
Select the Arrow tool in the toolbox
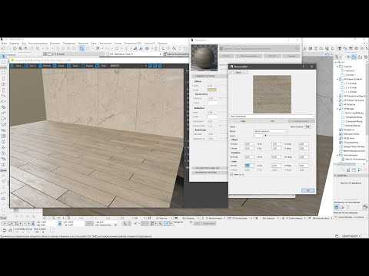pyautogui.click(x=3, y=57)
